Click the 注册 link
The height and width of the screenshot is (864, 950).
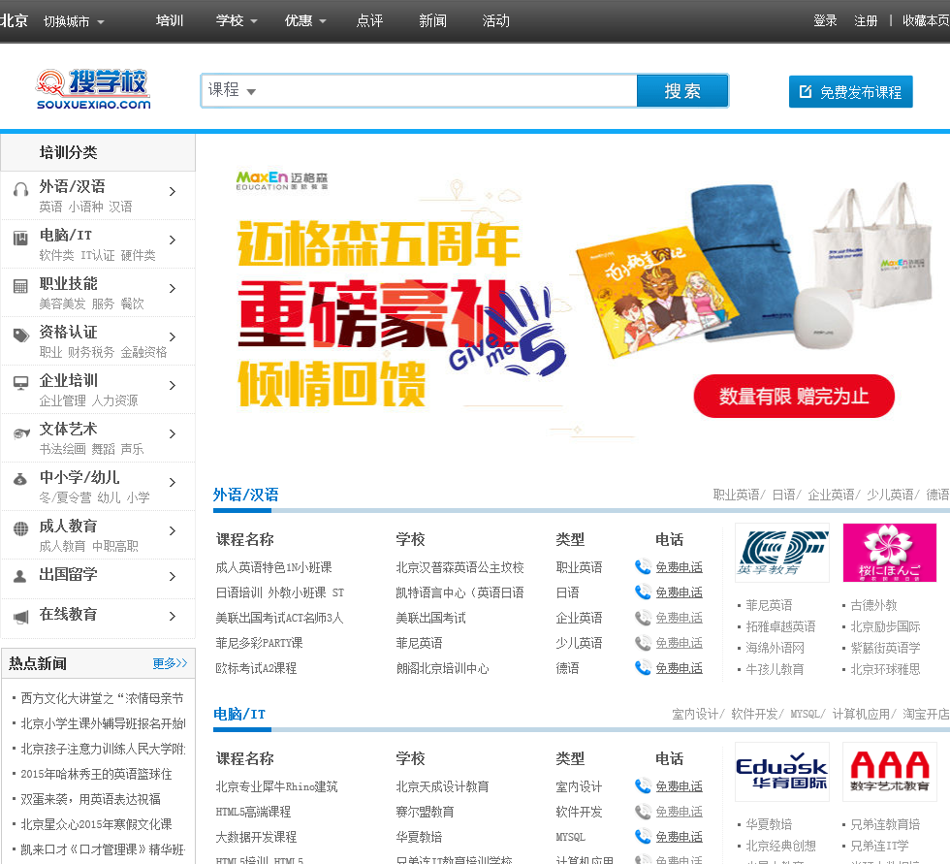coord(865,20)
